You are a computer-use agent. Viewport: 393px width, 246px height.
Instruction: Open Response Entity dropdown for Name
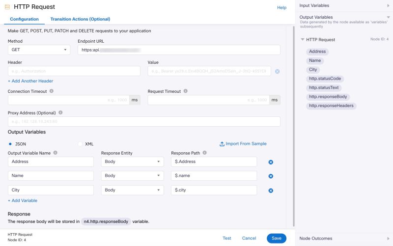click(132, 176)
